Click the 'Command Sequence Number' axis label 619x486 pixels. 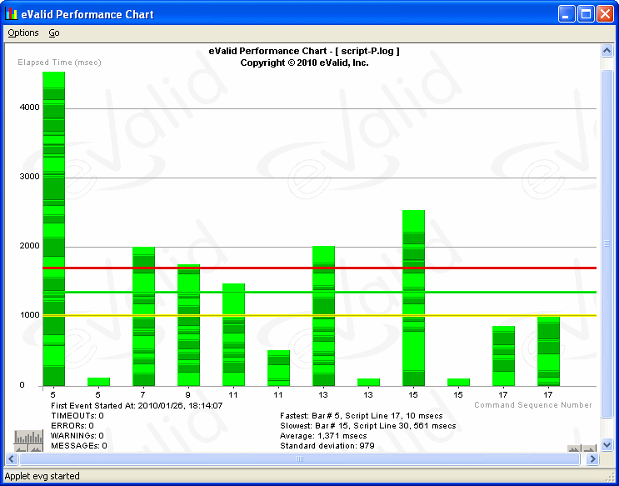(533, 404)
